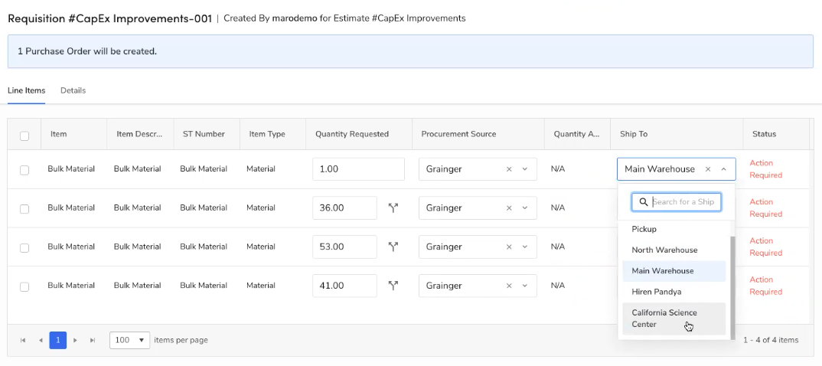Open Procurement Source dropdown for 1.00 row
The image size is (822, 366).
525,169
